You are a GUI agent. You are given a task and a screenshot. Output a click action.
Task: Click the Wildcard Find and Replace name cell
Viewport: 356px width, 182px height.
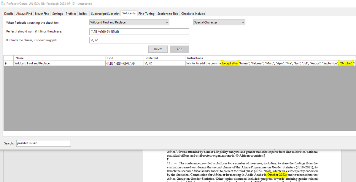tap(59, 63)
